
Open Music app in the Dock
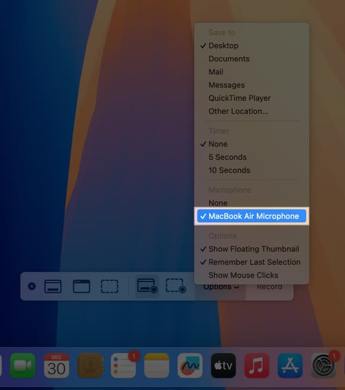coord(257,366)
